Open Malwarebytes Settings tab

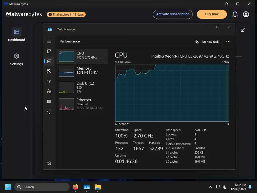point(17,60)
